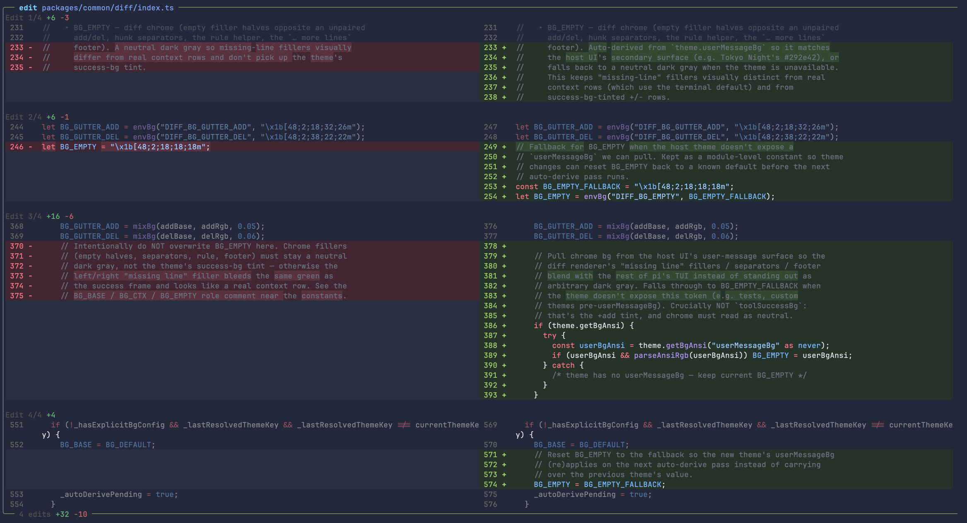Viewport: 967px width, 523px height.
Task: Click added line 233 'Auto-derived from theme.userMessageBg'
Action: [x=673, y=48]
